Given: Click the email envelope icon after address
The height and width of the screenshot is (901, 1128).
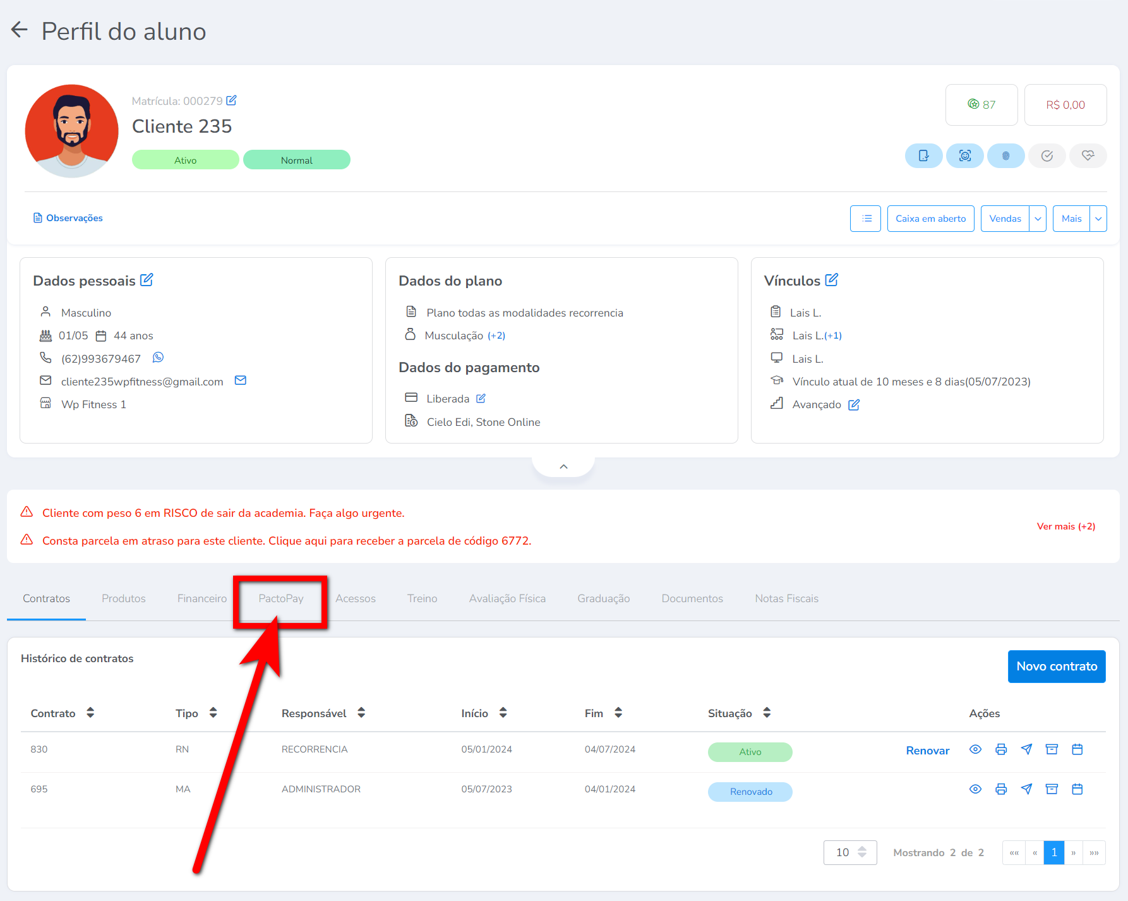Looking at the screenshot, I should [240, 380].
